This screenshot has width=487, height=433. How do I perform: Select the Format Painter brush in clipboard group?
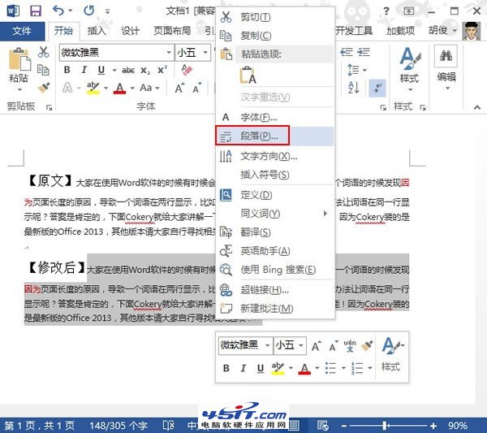tap(44, 88)
